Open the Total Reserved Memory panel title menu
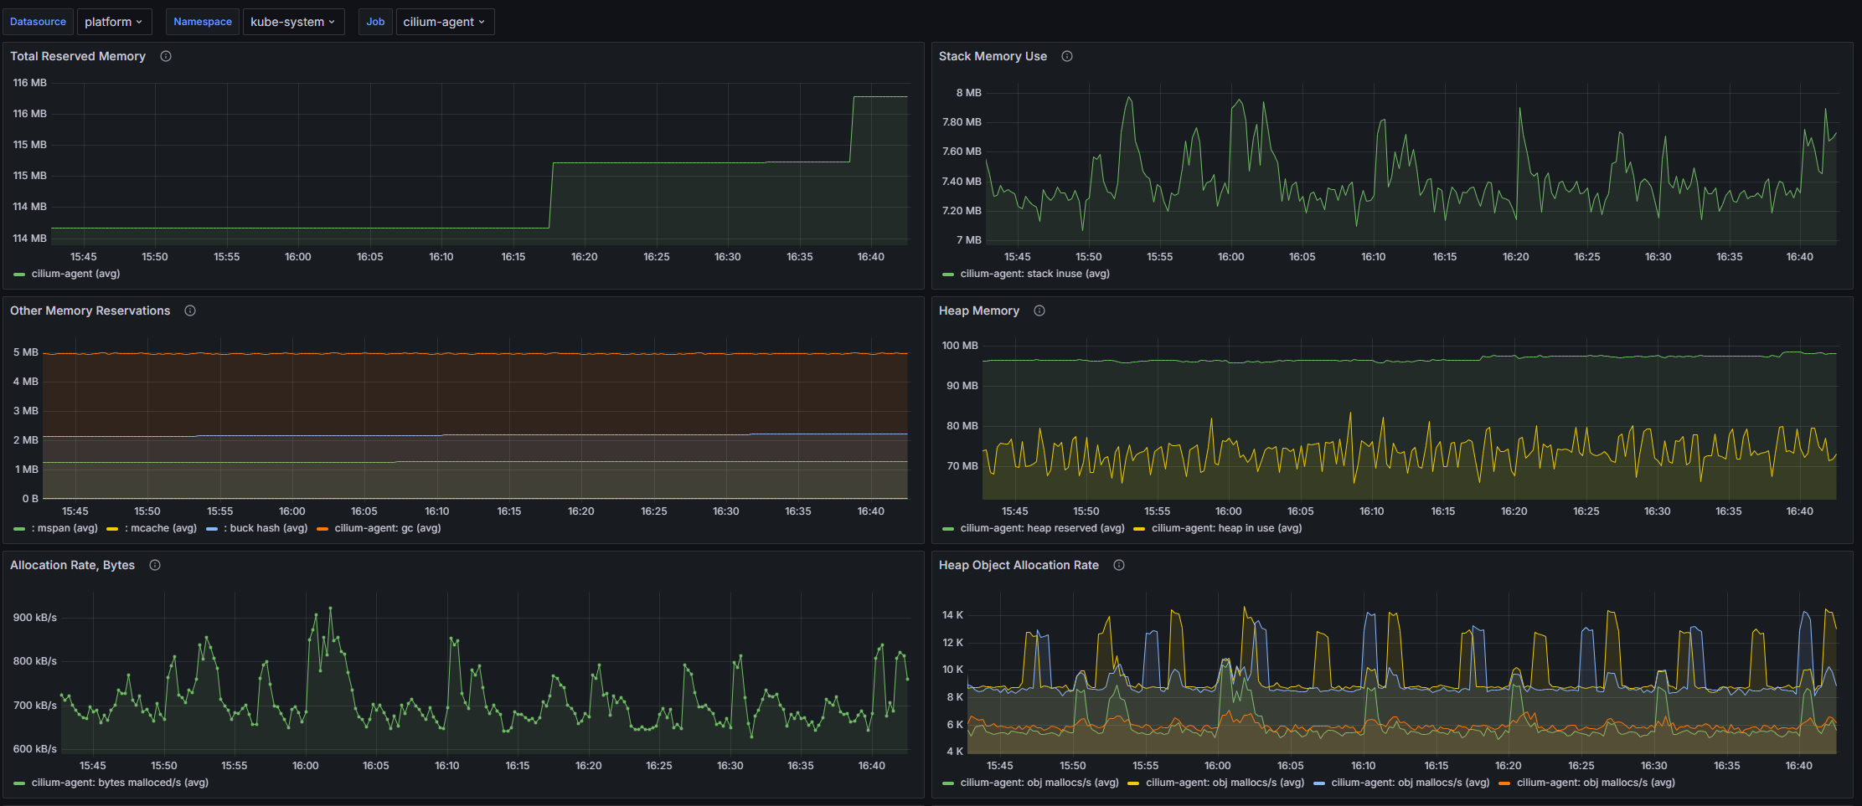Screen dimensions: 1862x806 click(78, 56)
